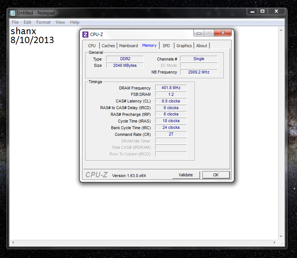
Task: Click the OK button in CPU-Z
Action: coord(216,175)
